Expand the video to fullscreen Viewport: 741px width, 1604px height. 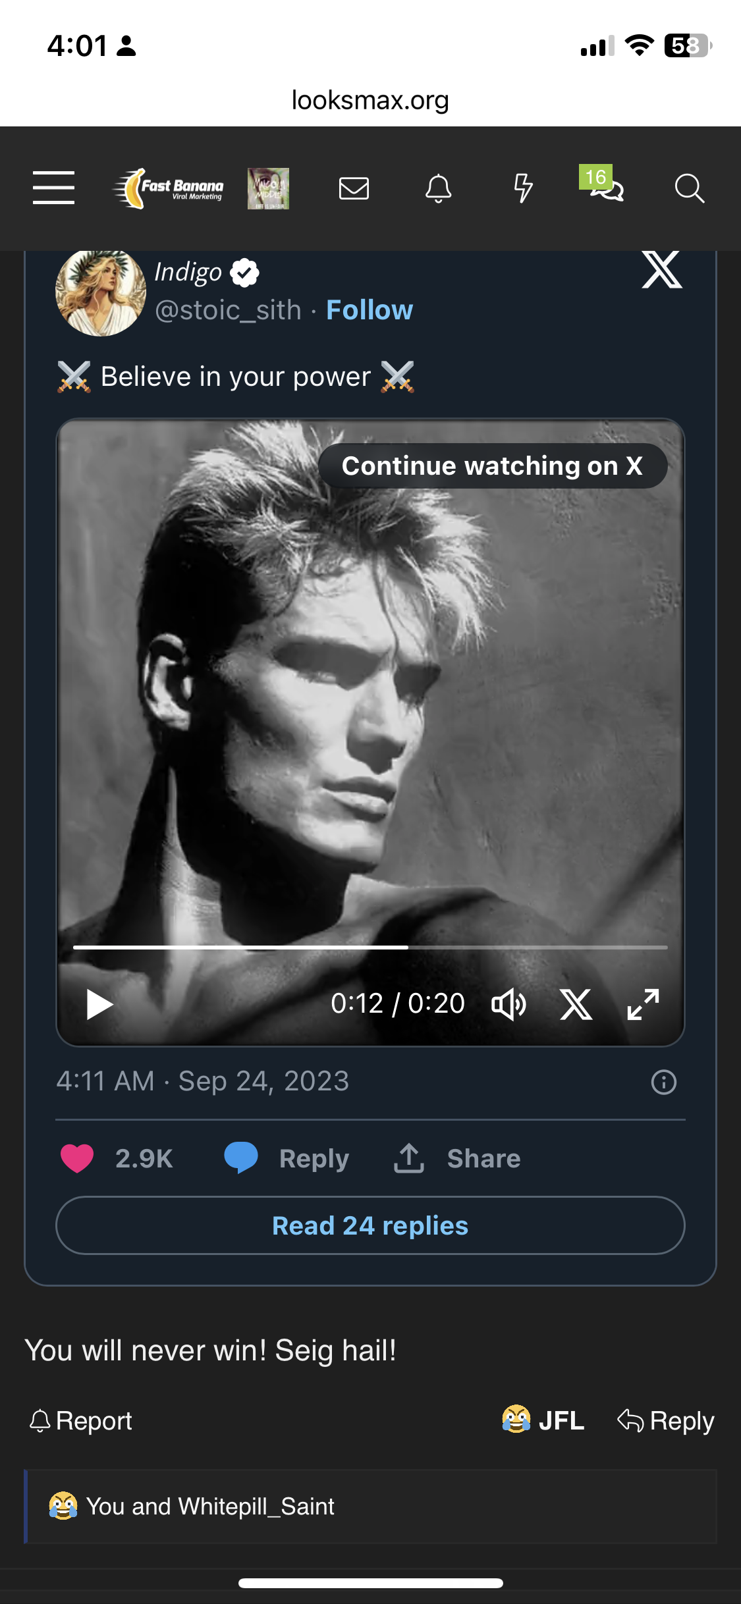click(x=643, y=1004)
